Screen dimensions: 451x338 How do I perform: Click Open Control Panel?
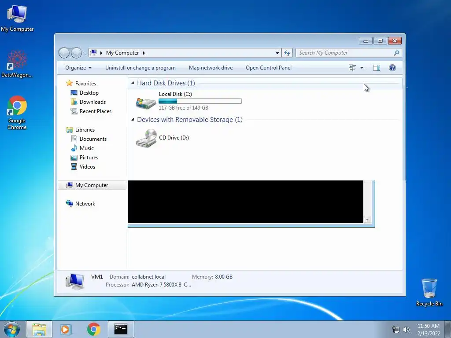pos(269,68)
